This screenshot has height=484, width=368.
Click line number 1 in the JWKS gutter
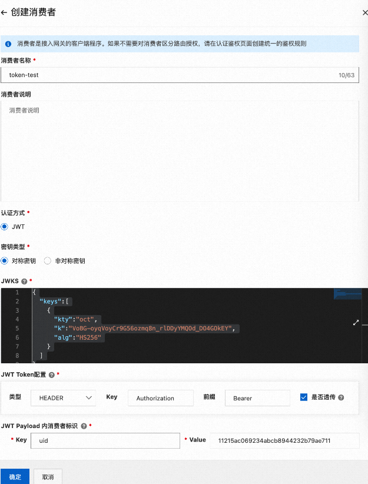(x=17, y=292)
